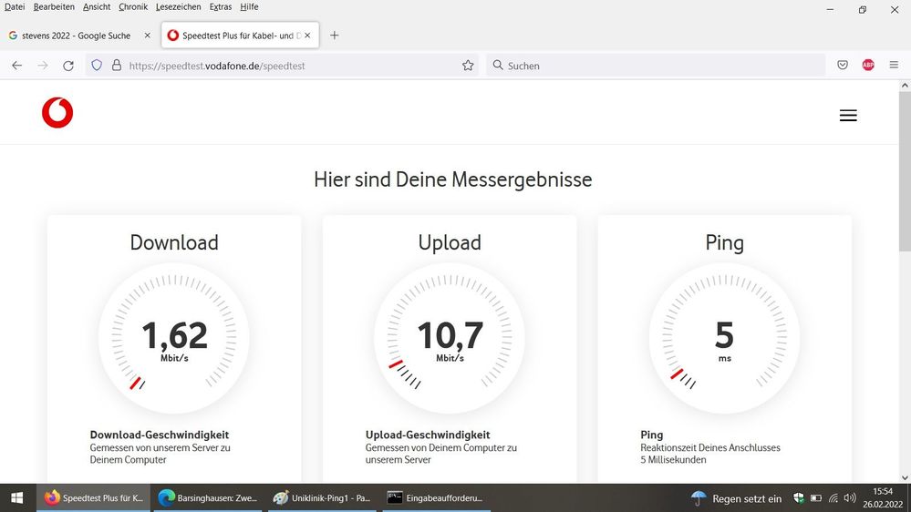911x512 pixels.
Task: Click the Download card title
Action: (x=174, y=242)
